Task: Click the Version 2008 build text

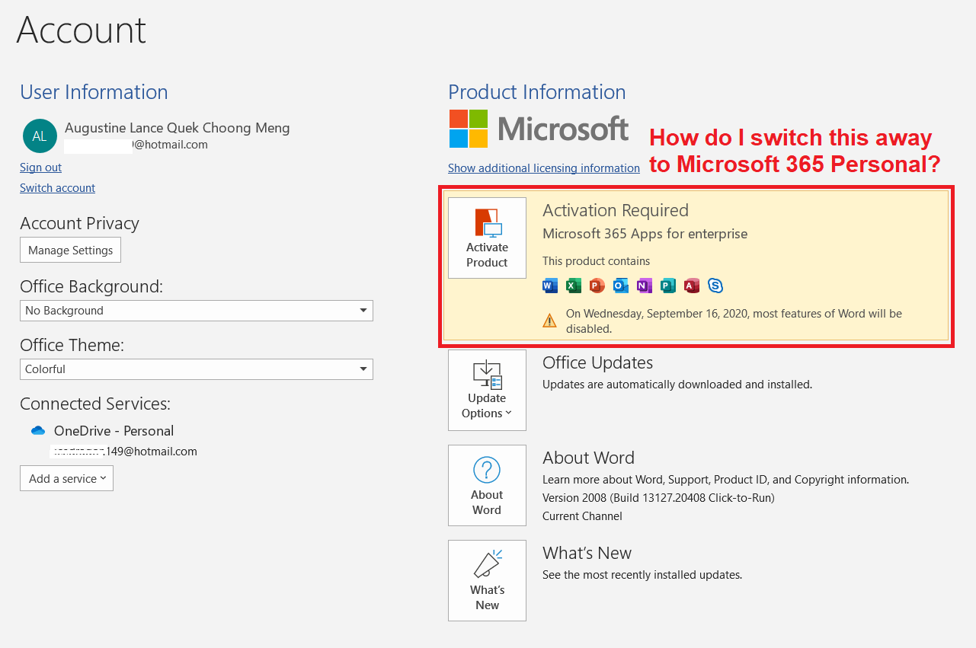Action: [x=658, y=498]
